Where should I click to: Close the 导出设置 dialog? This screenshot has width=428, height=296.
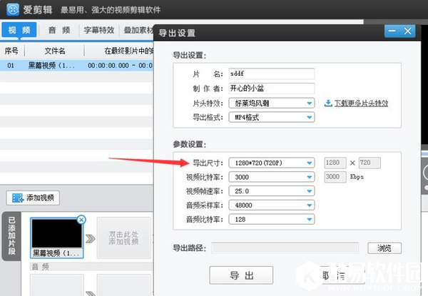tap(407, 31)
